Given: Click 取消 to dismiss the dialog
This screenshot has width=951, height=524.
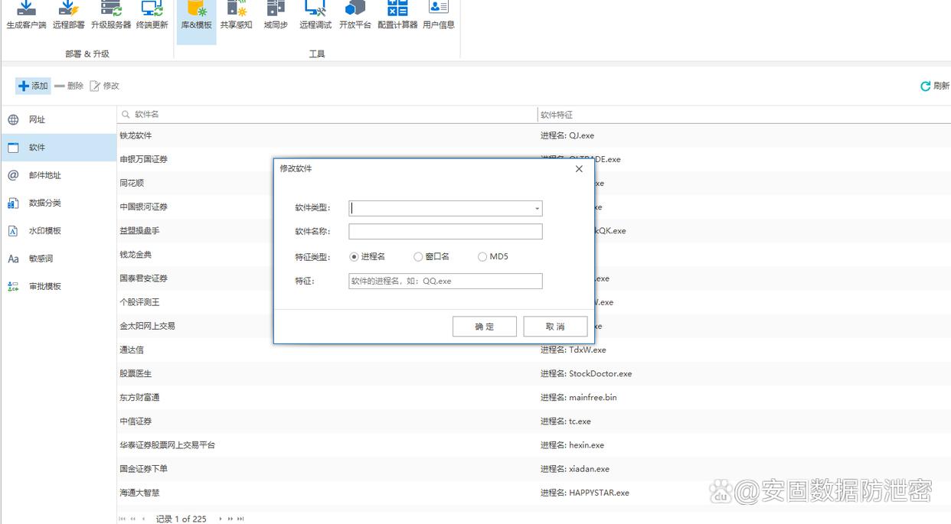Looking at the screenshot, I should pyautogui.click(x=555, y=327).
